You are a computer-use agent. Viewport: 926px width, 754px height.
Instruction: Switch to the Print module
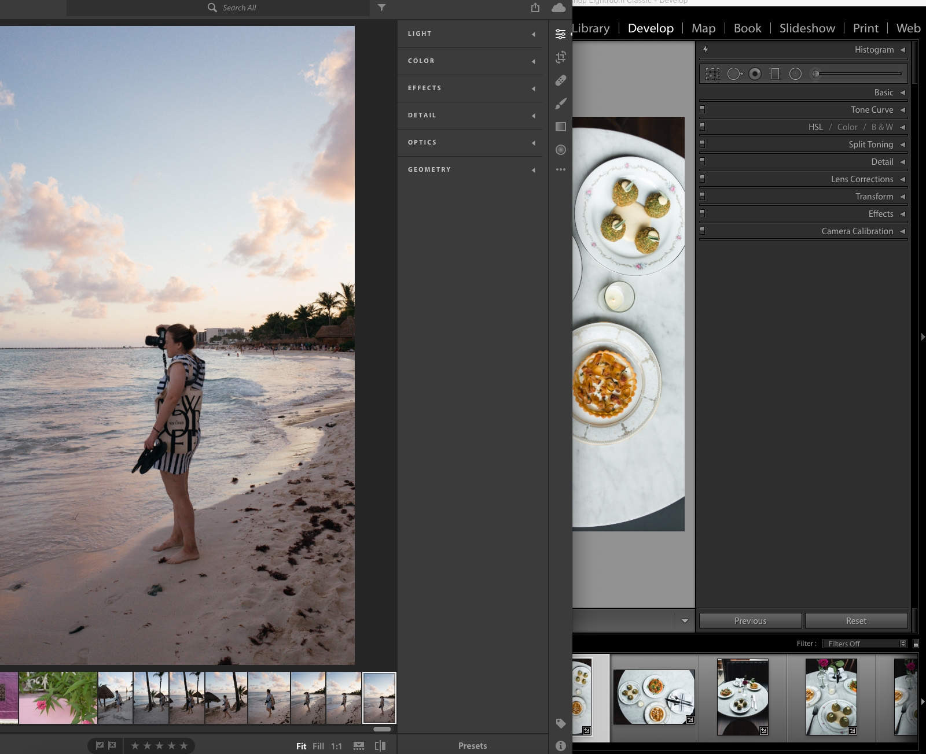tap(866, 28)
